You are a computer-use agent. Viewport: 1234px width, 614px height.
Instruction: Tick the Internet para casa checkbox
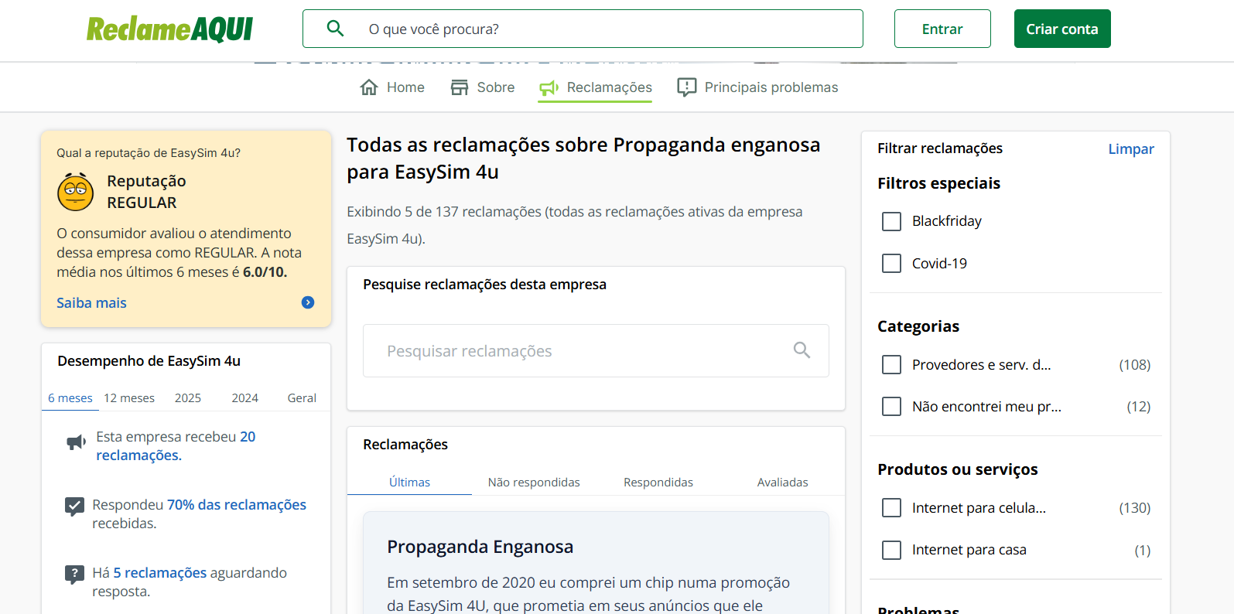coord(891,550)
